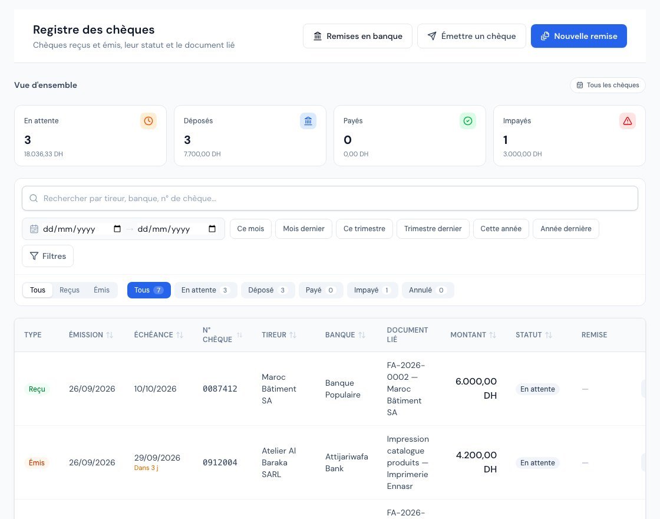This screenshot has width=660, height=519.
Task: Open Remises en banque page
Action: tap(357, 36)
